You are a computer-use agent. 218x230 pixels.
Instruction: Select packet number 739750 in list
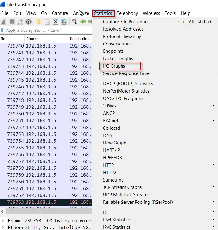(15, 114)
